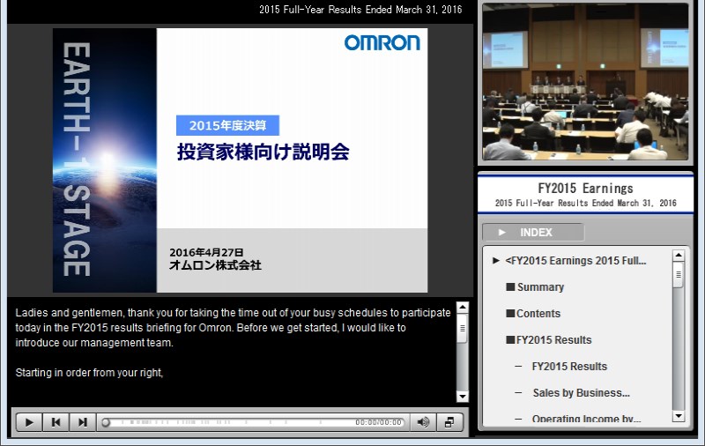The width and height of the screenshot is (705, 446).
Task: Click the index list scrollbar thumb
Action: tap(679, 274)
